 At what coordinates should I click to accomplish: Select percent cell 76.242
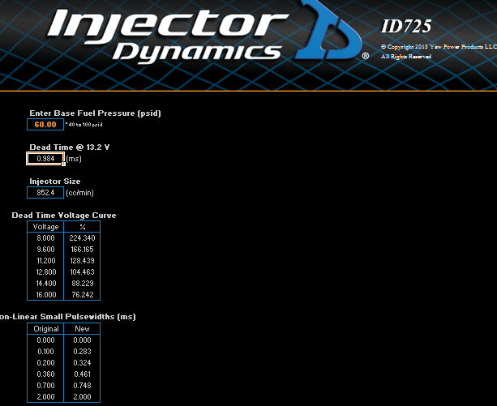(82, 295)
